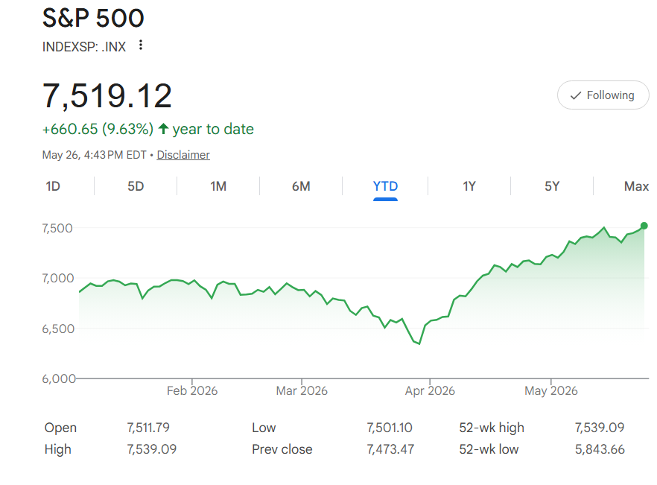Toggle the Following button
Viewport: 657px width, 485px height.
click(x=603, y=95)
